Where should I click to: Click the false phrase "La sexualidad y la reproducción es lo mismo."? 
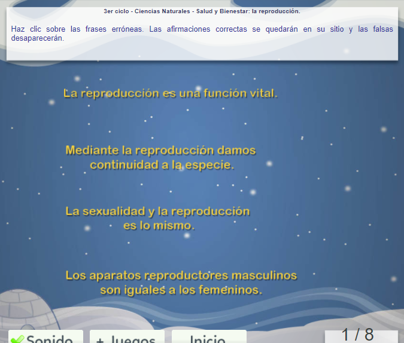(x=157, y=218)
